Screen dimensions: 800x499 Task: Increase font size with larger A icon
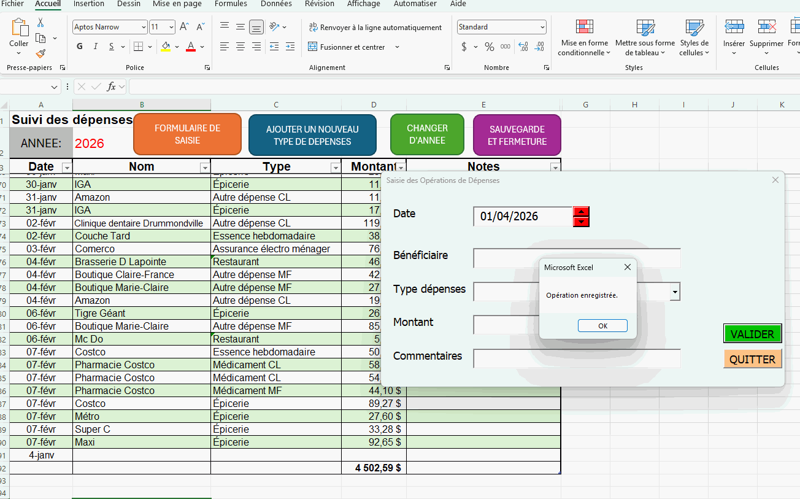184,27
